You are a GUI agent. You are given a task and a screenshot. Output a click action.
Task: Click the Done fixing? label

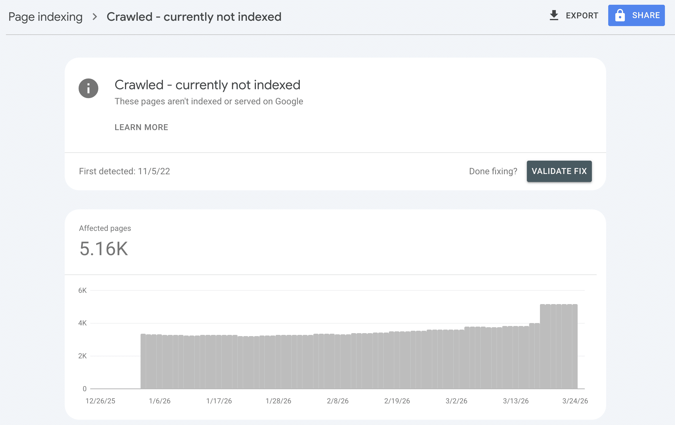pyautogui.click(x=493, y=171)
